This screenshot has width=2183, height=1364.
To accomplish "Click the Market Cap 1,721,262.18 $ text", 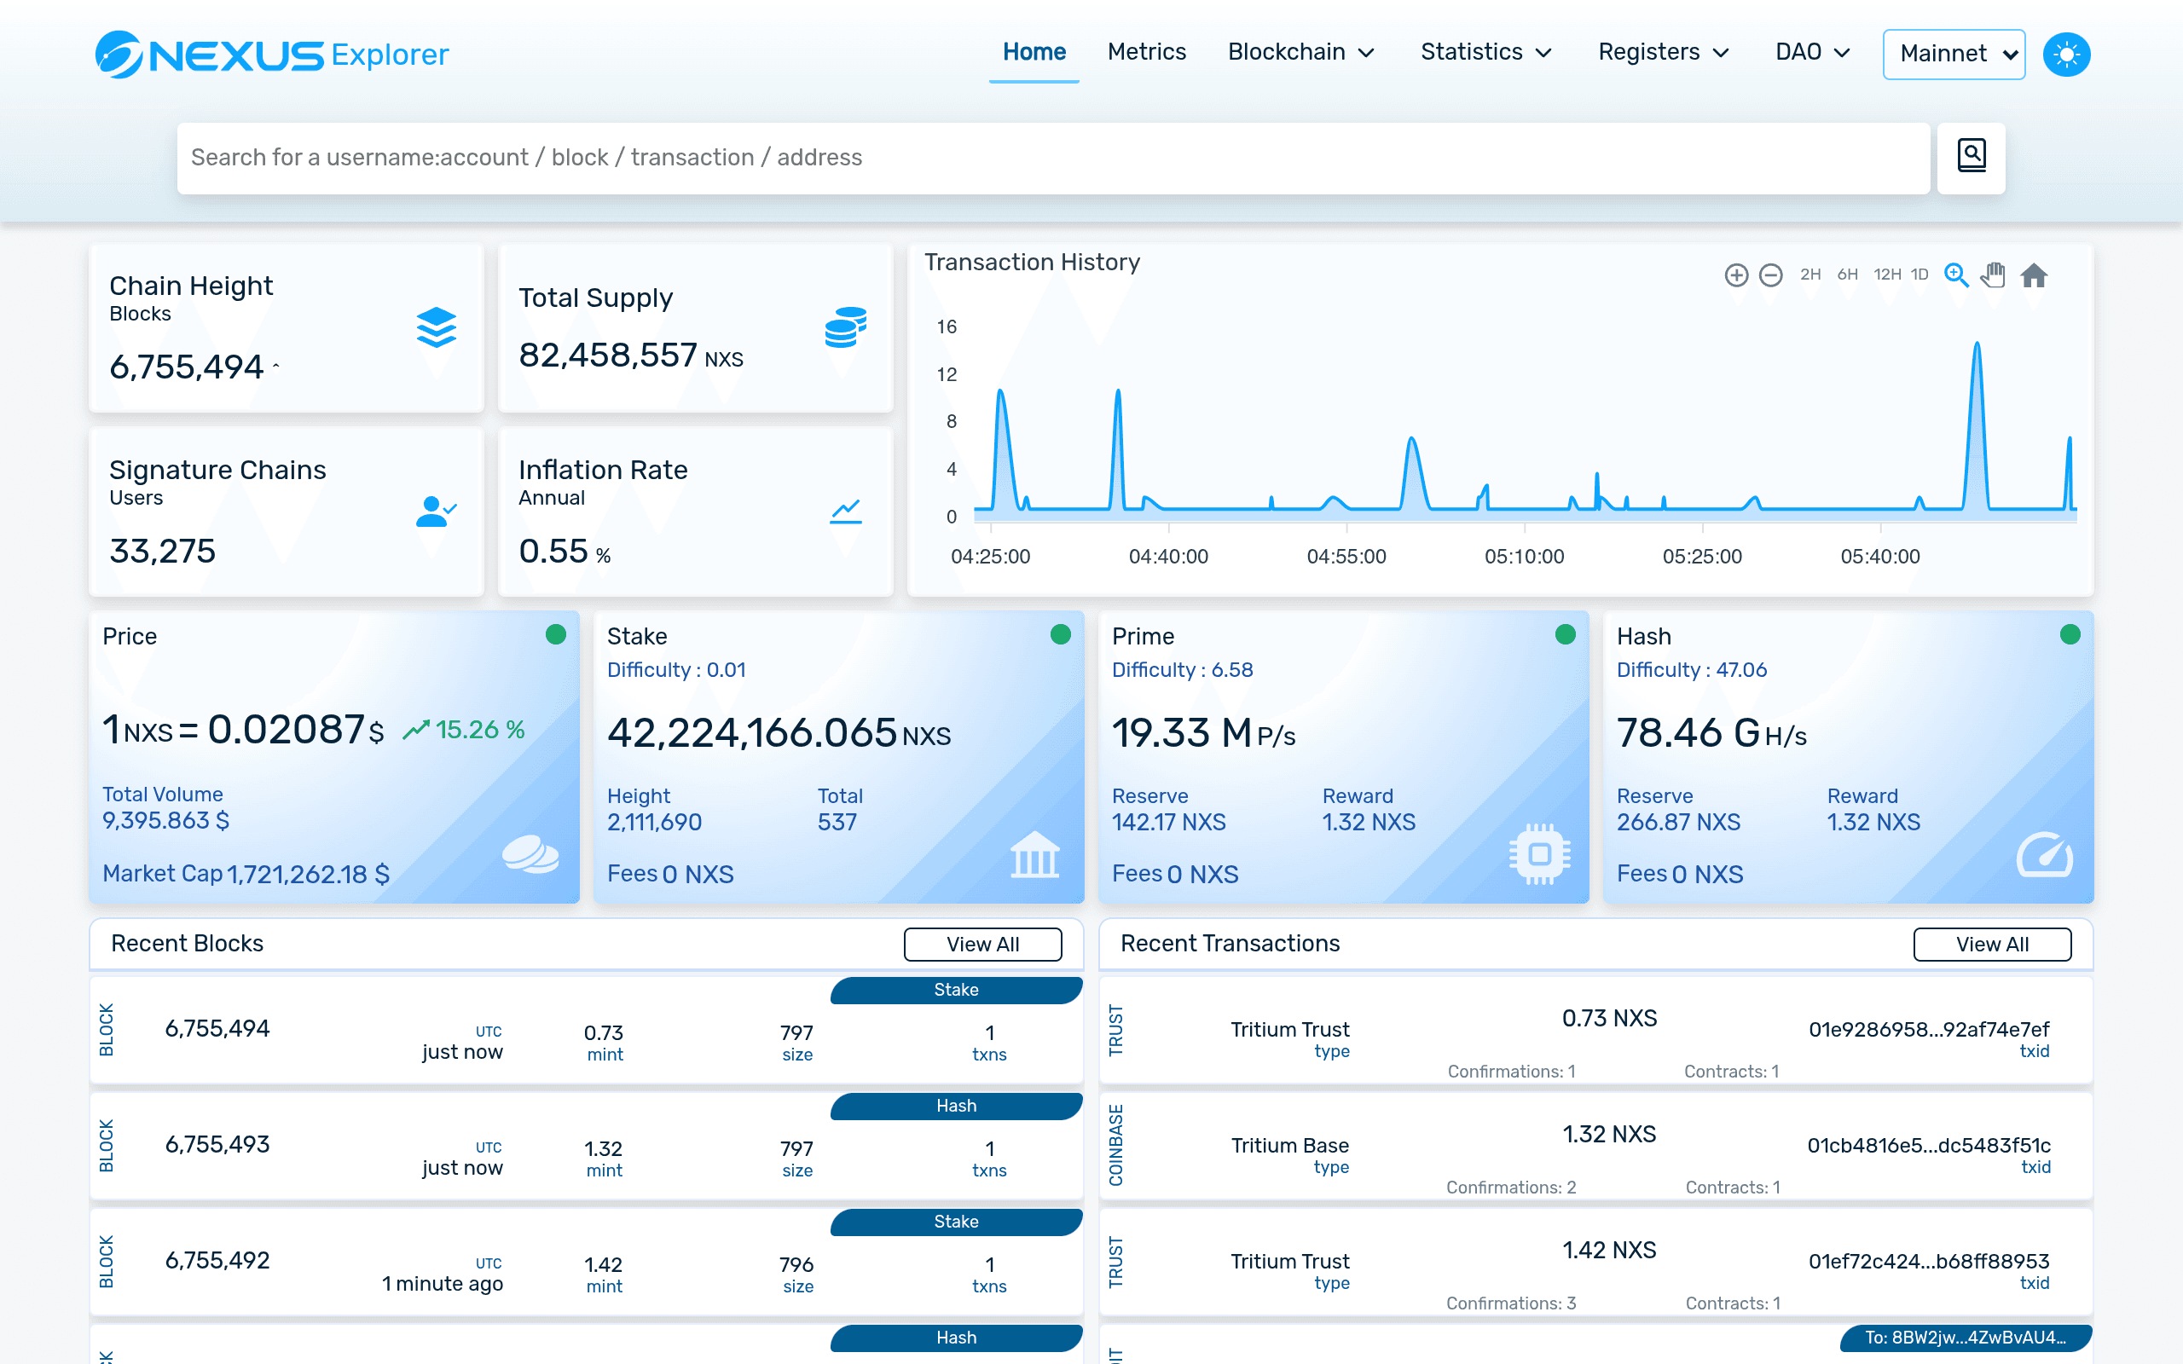I will [x=246, y=873].
